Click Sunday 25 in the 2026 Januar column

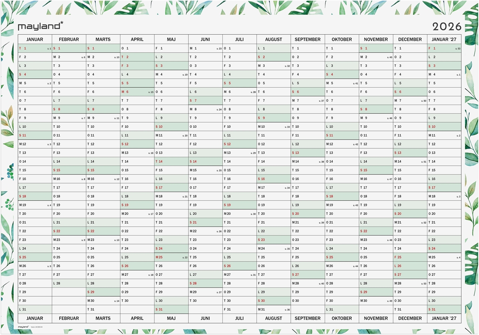[35, 257]
